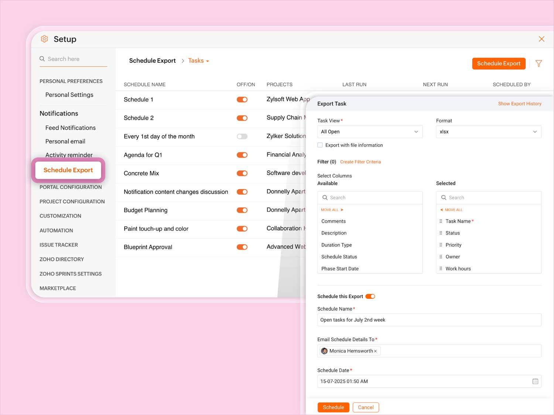Open MARKETPLACE section
Viewport: 554px width, 415px height.
click(58, 288)
